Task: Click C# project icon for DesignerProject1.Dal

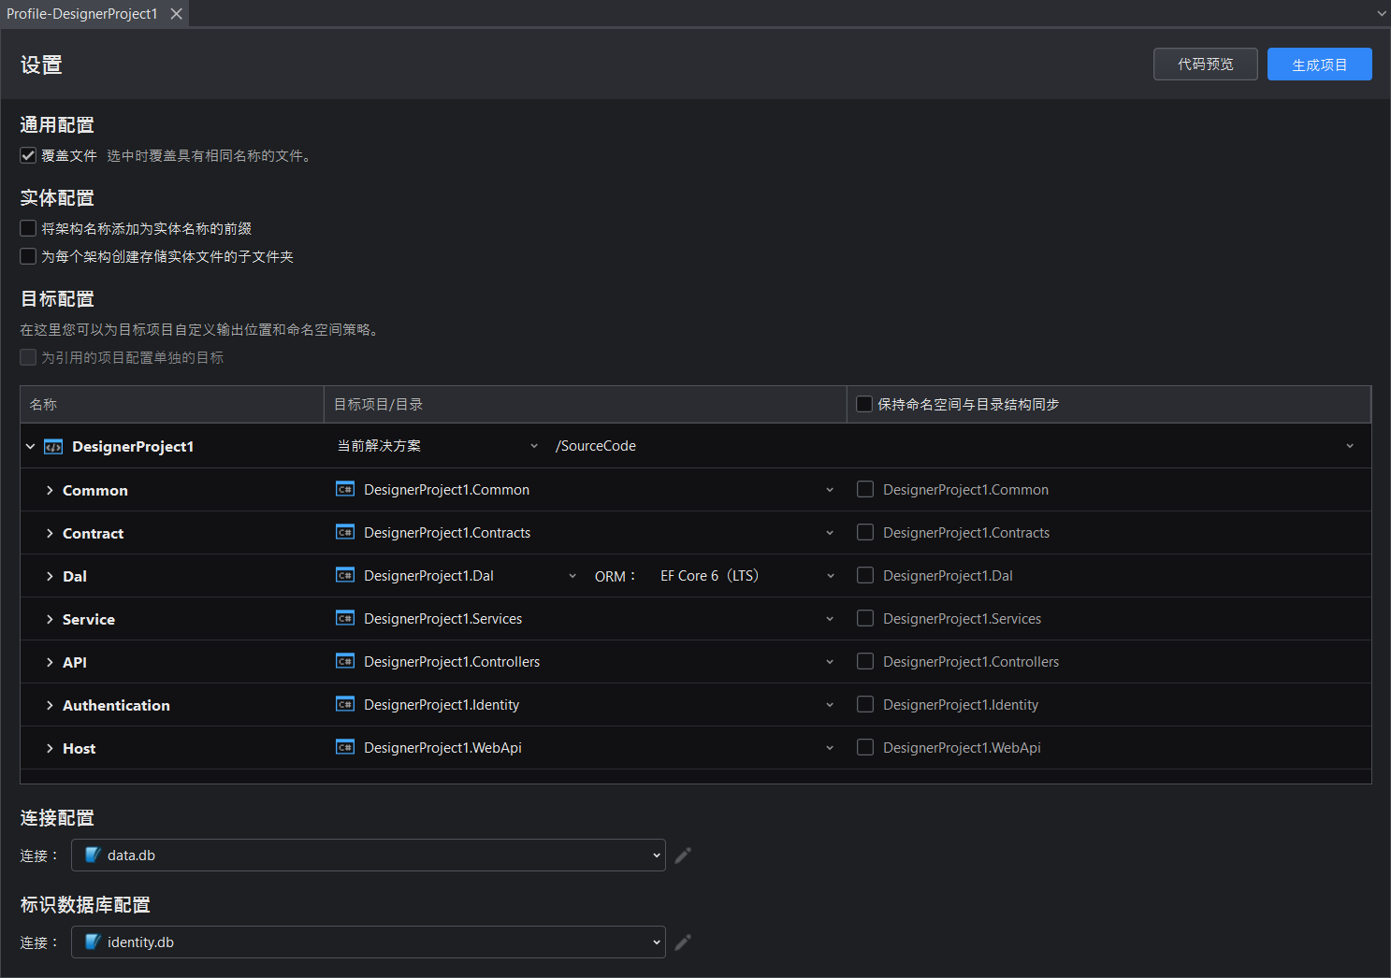Action: pos(345,575)
